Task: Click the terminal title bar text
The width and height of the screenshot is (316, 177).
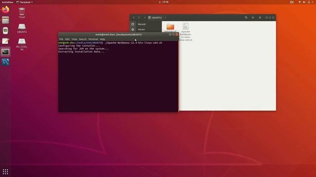Action: click(118, 34)
